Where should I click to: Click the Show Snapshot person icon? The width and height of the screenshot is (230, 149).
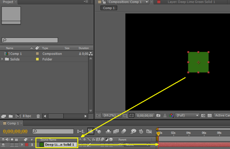165,116
